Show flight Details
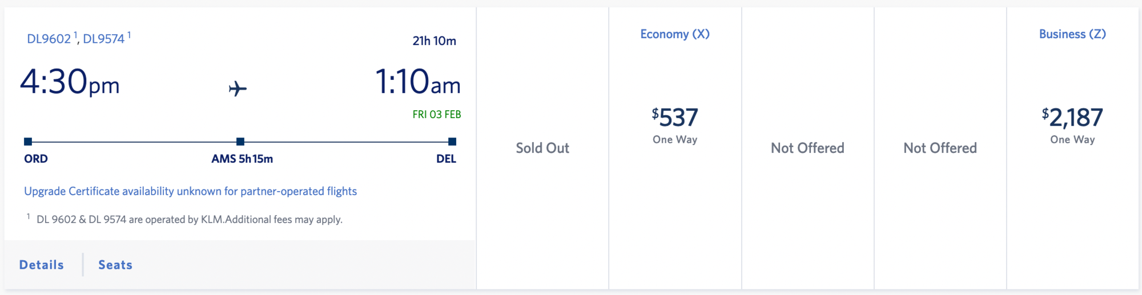Image resolution: width=1142 pixels, height=295 pixels. (42, 265)
